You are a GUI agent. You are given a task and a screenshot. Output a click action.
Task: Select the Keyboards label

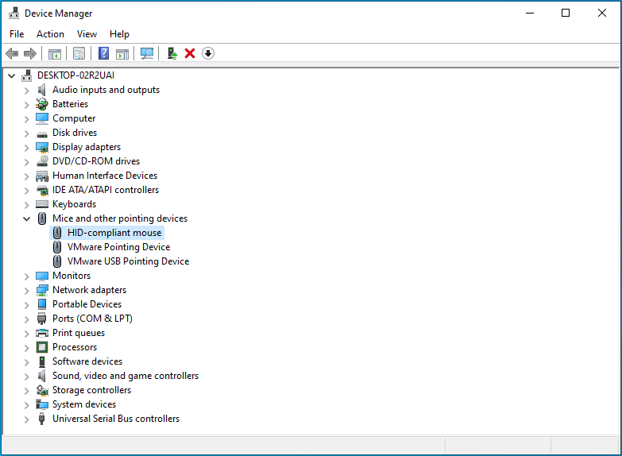74,204
